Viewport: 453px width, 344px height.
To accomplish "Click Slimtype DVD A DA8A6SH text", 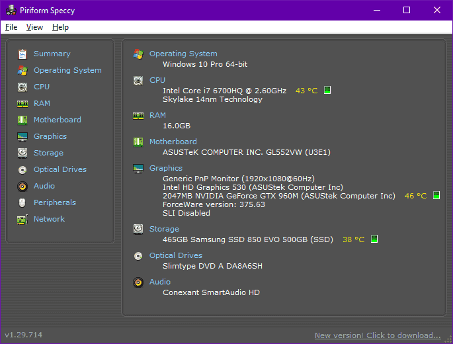I will [212, 266].
